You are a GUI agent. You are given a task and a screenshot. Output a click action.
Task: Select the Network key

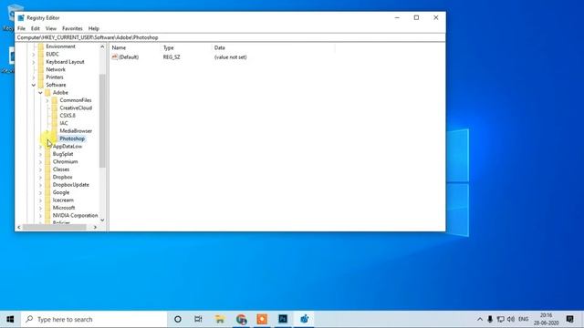click(56, 69)
